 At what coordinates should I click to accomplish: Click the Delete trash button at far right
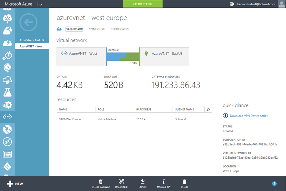185,184
